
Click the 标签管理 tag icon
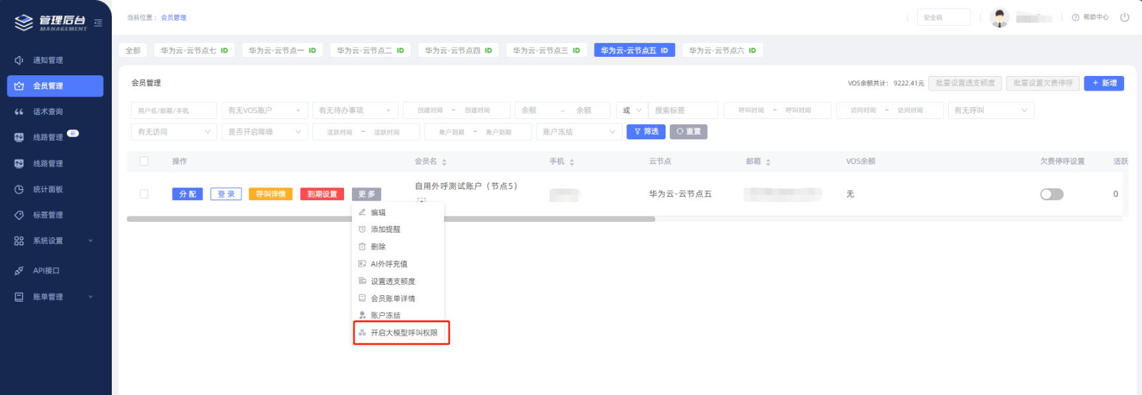click(x=19, y=215)
